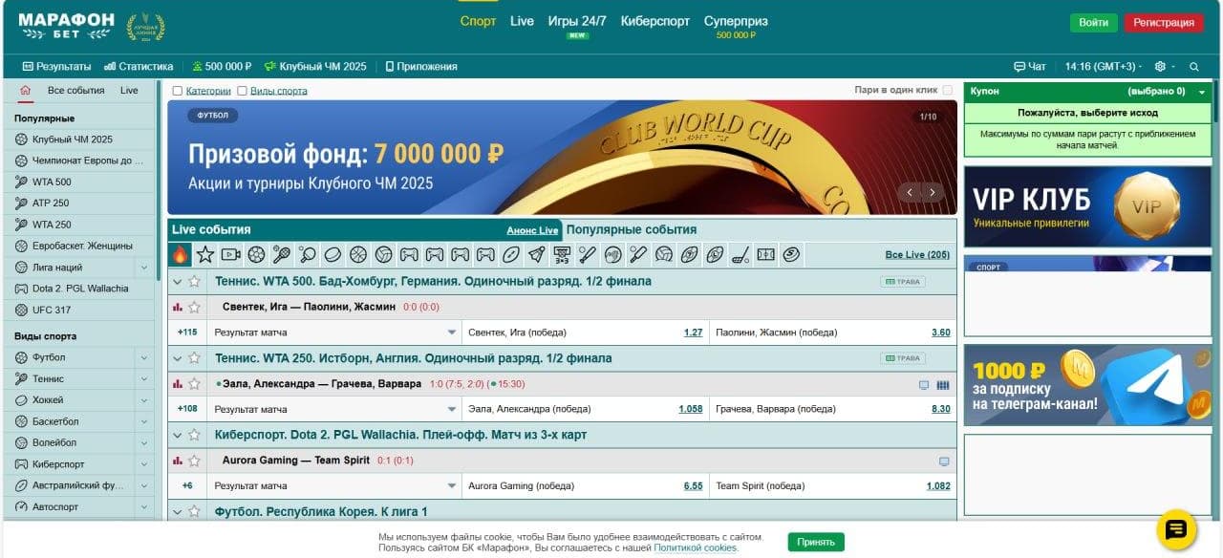
Task: Expand Футбол in the sidebar sports list
Action: 144,357
